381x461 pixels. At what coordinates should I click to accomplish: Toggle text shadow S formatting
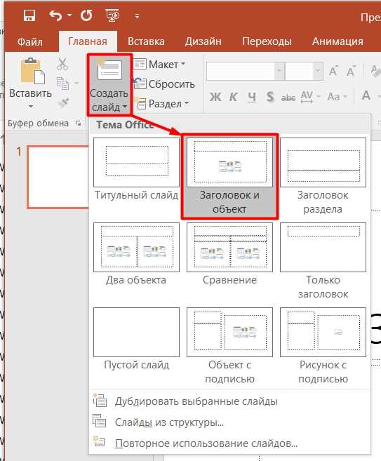pos(270,96)
